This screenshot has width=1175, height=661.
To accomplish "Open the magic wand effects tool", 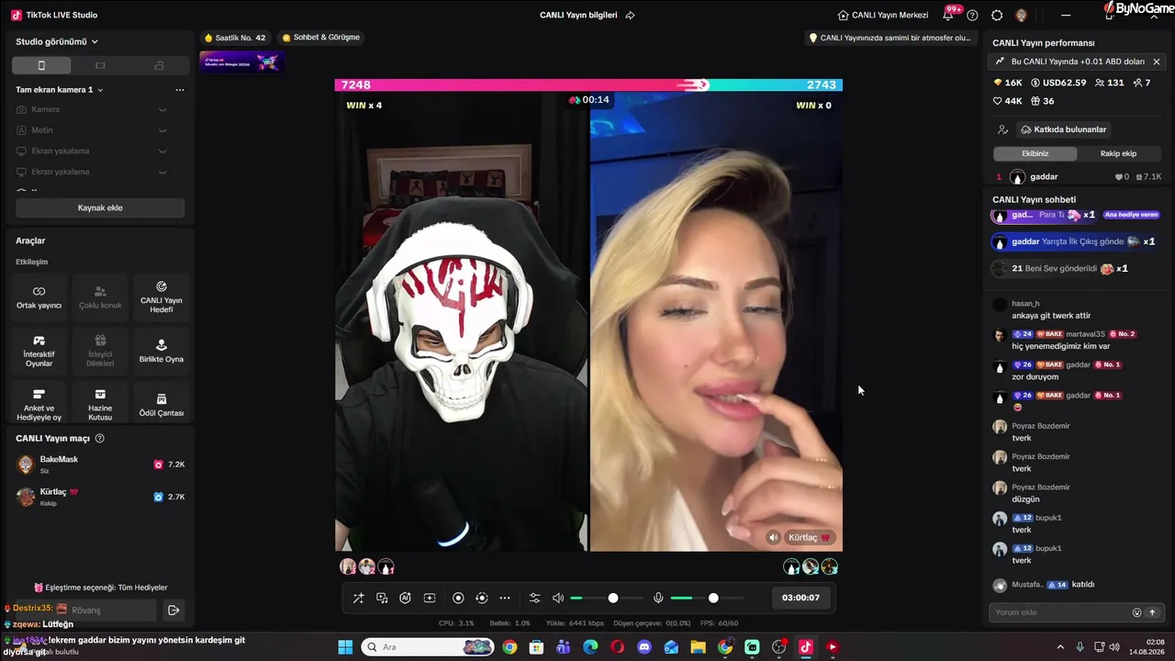I will 358,598.
